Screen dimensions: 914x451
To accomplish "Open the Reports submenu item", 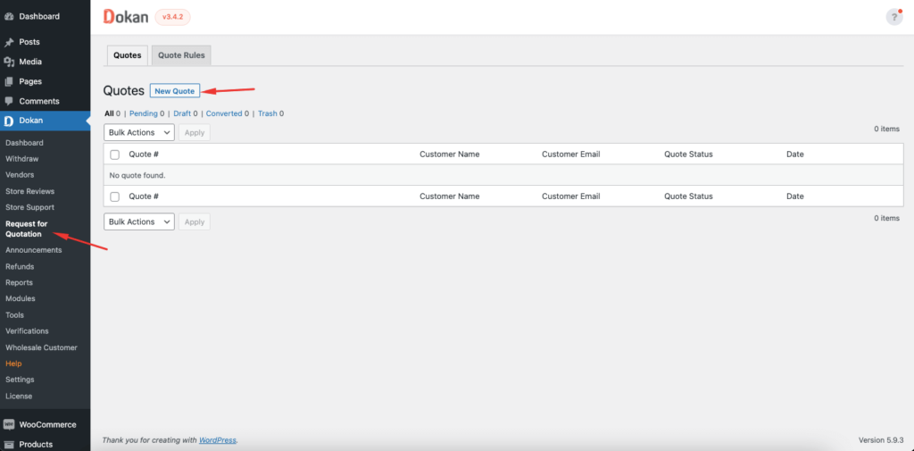I will coord(20,282).
